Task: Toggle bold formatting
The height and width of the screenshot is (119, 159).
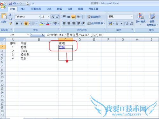Action: click(x=17, y=23)
